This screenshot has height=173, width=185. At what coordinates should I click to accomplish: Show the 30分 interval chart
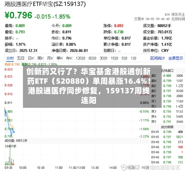pos(104,58)
